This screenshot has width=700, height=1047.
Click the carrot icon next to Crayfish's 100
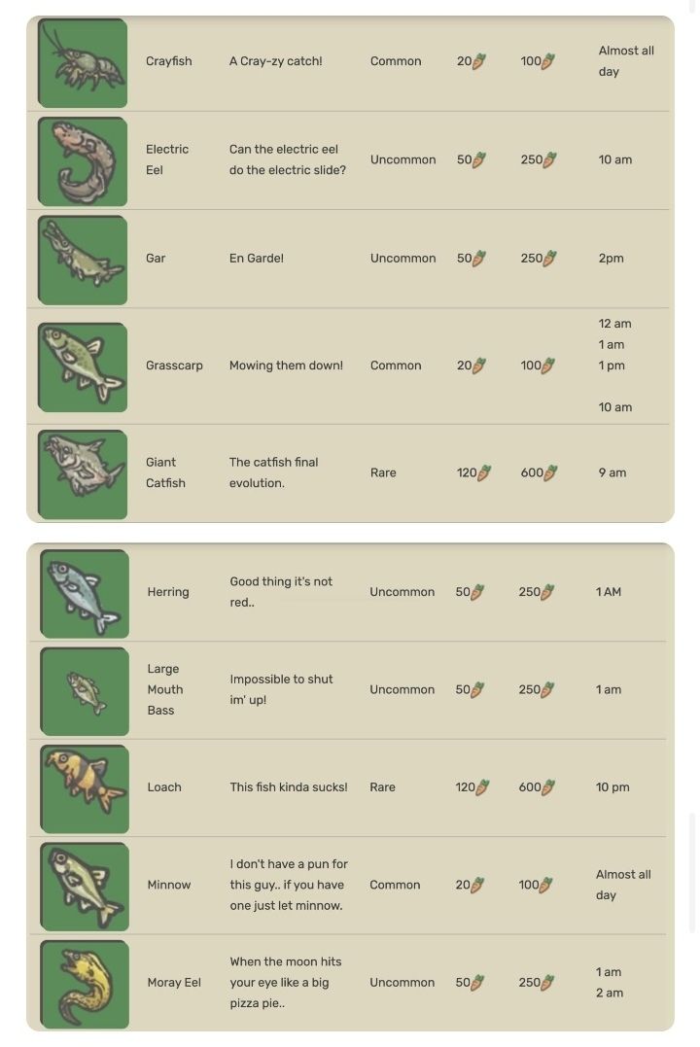(548, 61)
